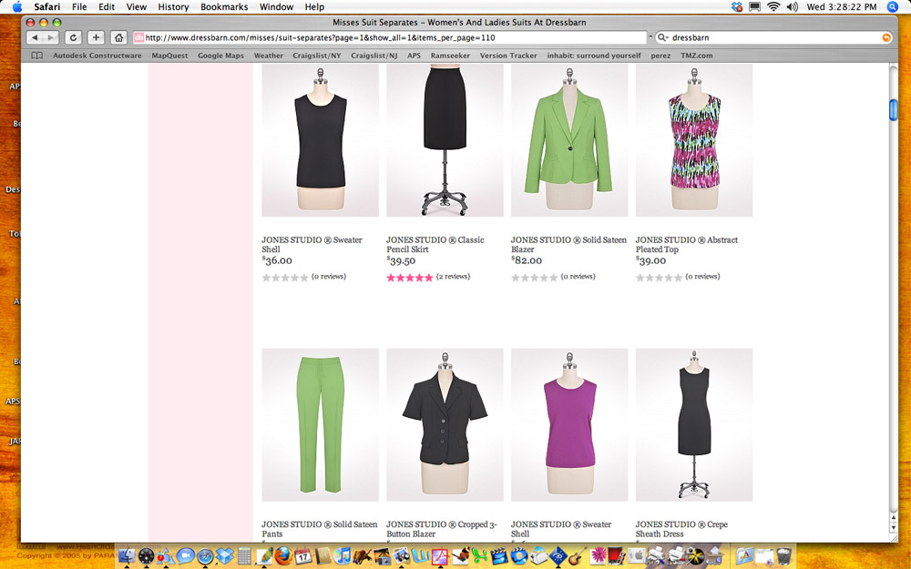Open the display menu bar icon
Screen dimensions: 911x569
(754, 7)
